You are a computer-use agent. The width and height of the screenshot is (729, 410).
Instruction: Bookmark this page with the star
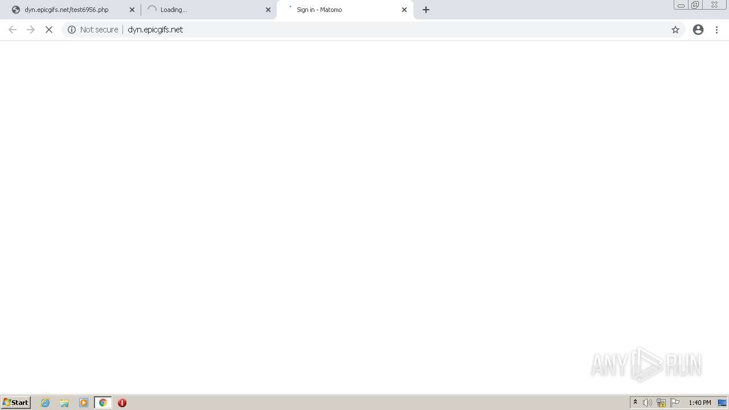pos(675,30)
